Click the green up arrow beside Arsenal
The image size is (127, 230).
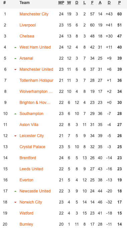click(x=15, y=59)
